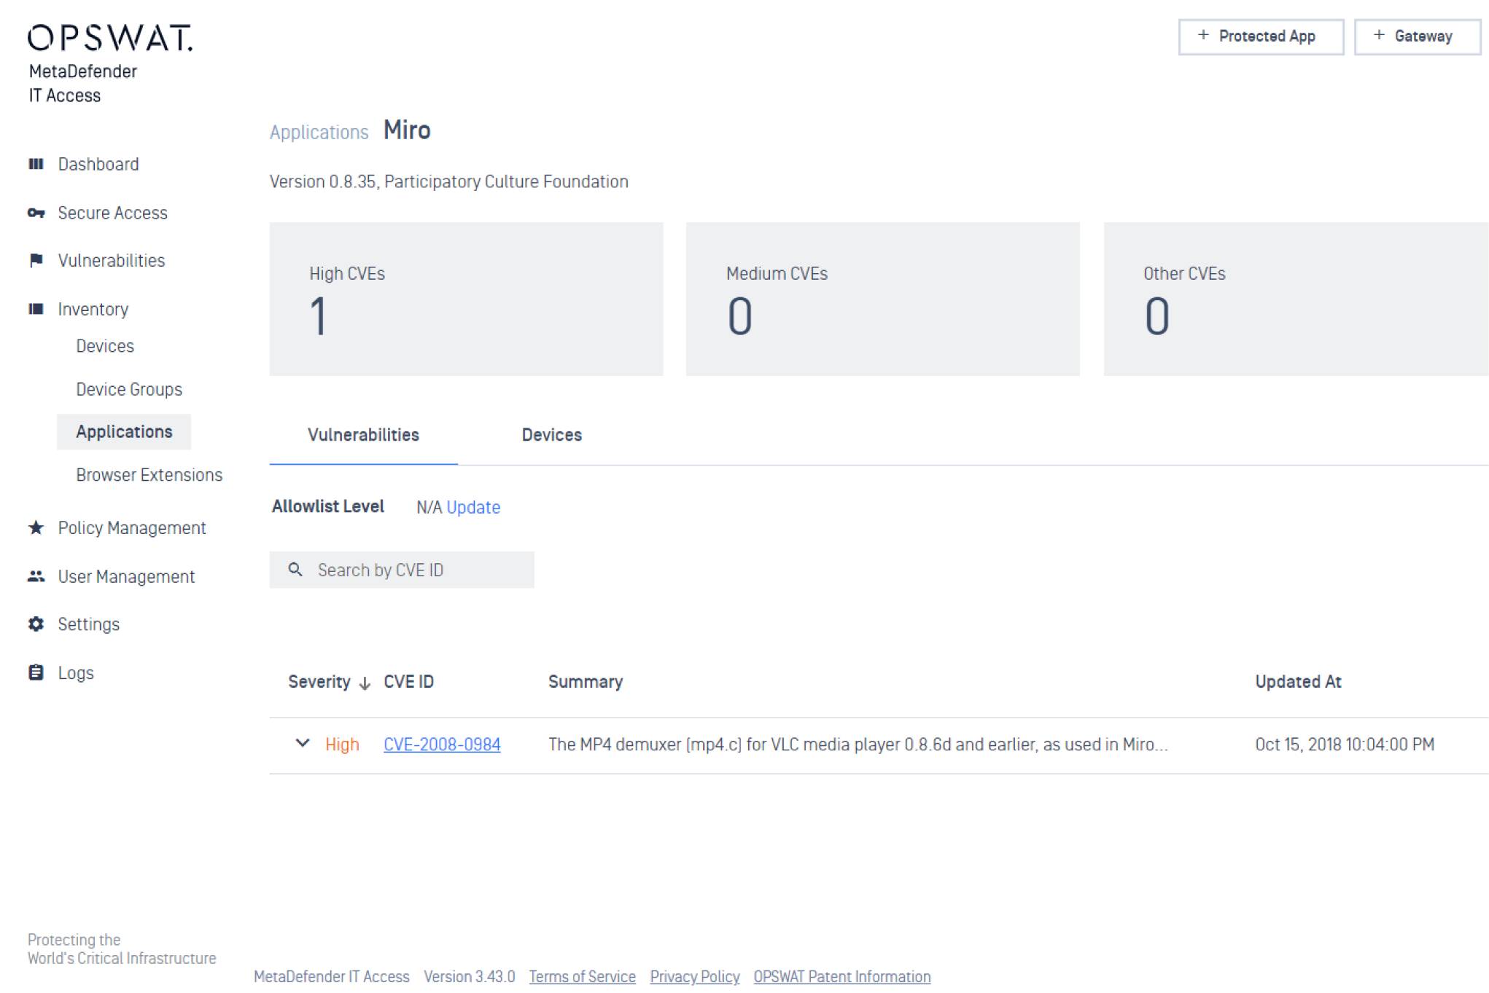Click the Gateway button

(x=1416, y=36)
